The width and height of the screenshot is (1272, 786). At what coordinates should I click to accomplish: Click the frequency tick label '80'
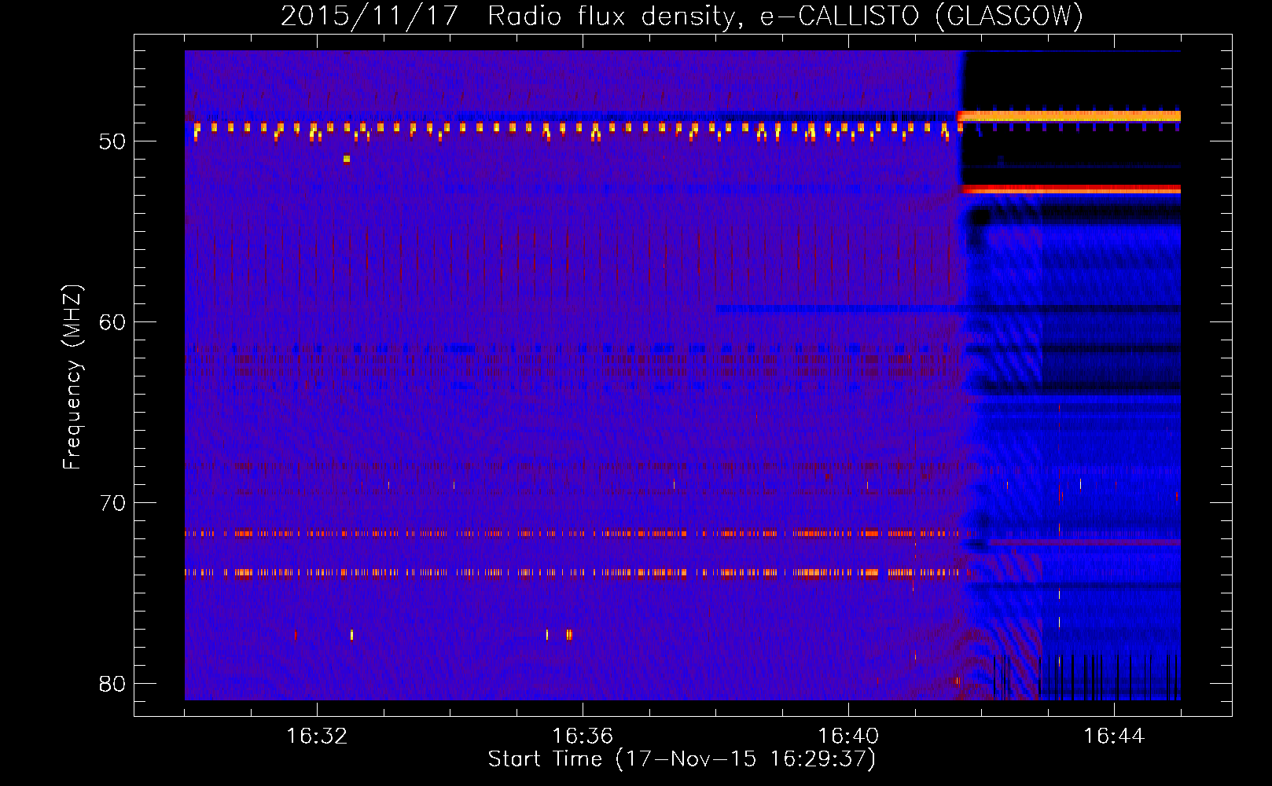tap(112, 684)
